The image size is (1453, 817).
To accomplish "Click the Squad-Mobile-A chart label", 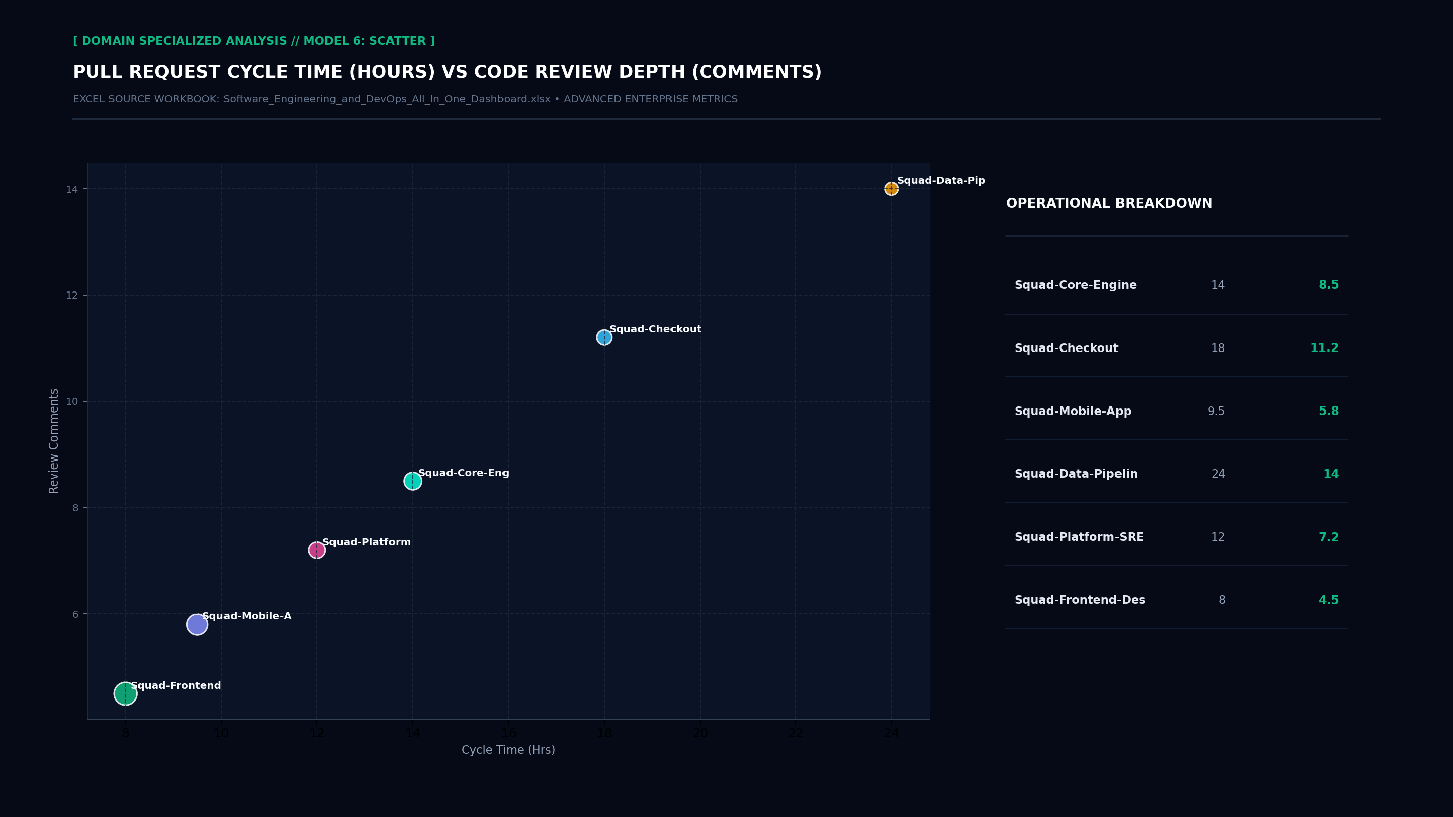I will (247, 616).
